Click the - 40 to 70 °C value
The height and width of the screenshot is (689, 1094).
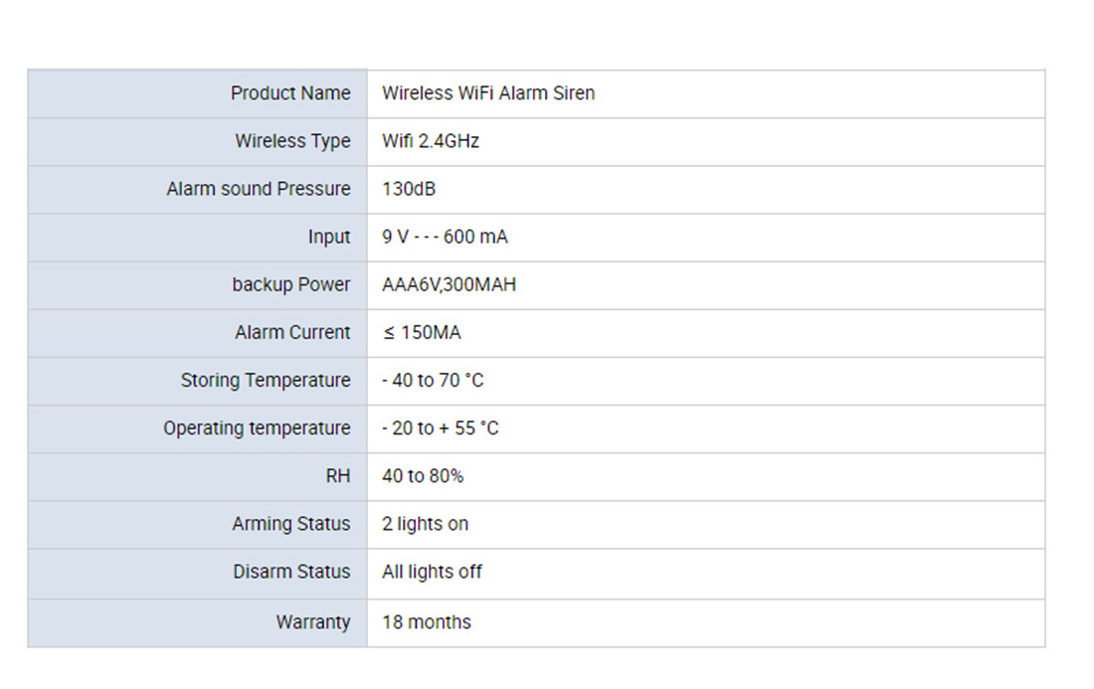pyautogui.click(x=433, y=380)
